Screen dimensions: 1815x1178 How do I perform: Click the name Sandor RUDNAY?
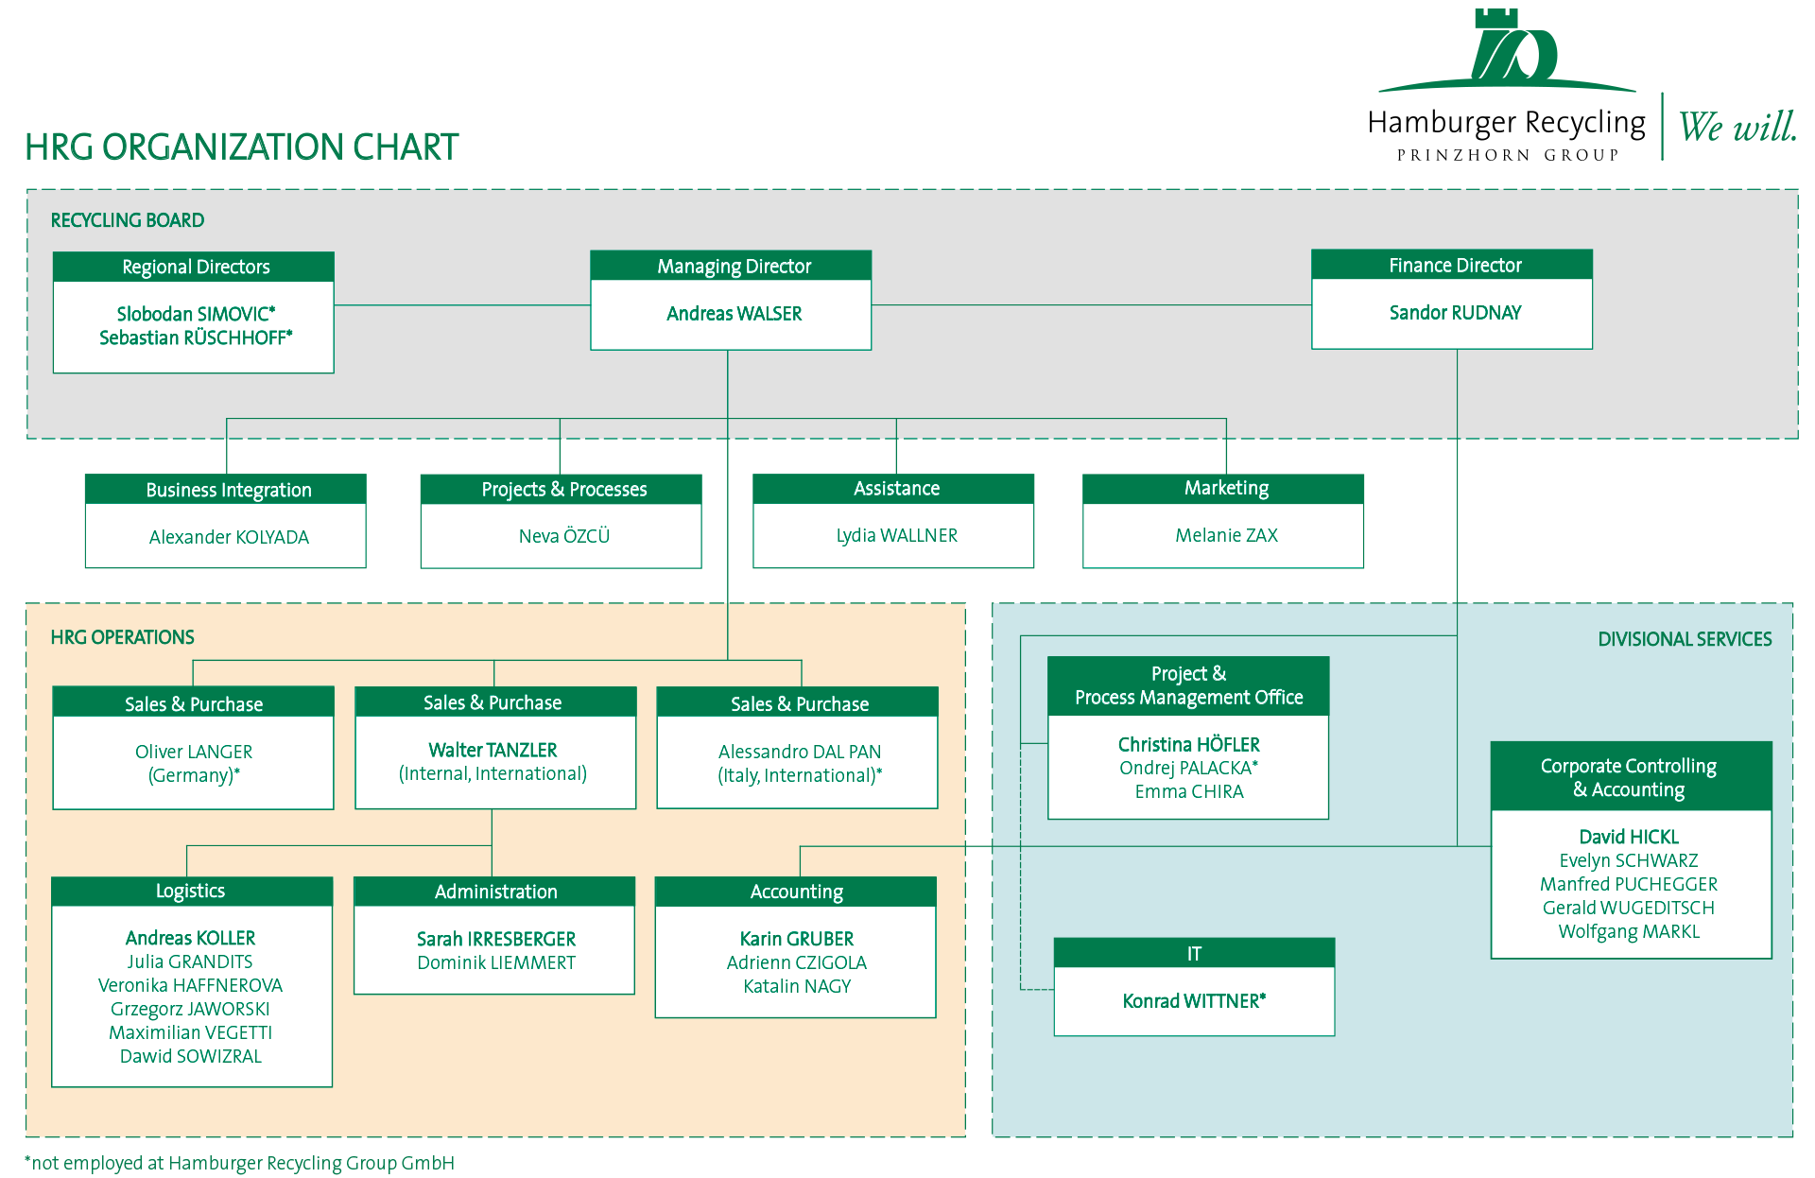coord(1455,313)
